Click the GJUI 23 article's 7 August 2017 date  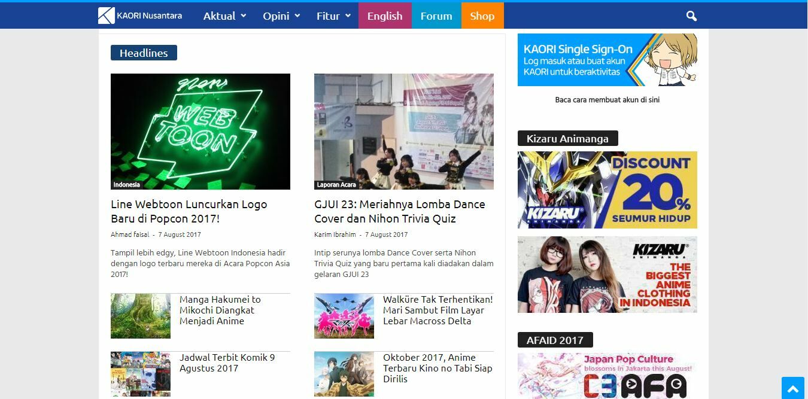pyautogui.click(x=386, y=234)
